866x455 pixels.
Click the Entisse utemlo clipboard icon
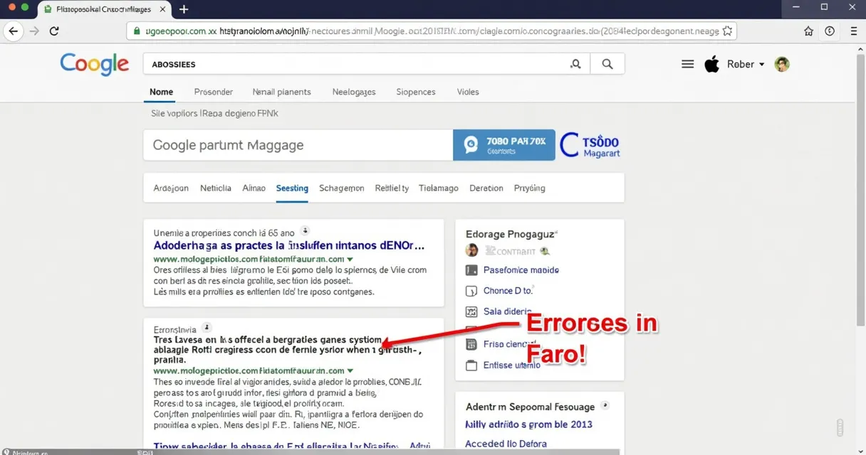pos(471,365)
